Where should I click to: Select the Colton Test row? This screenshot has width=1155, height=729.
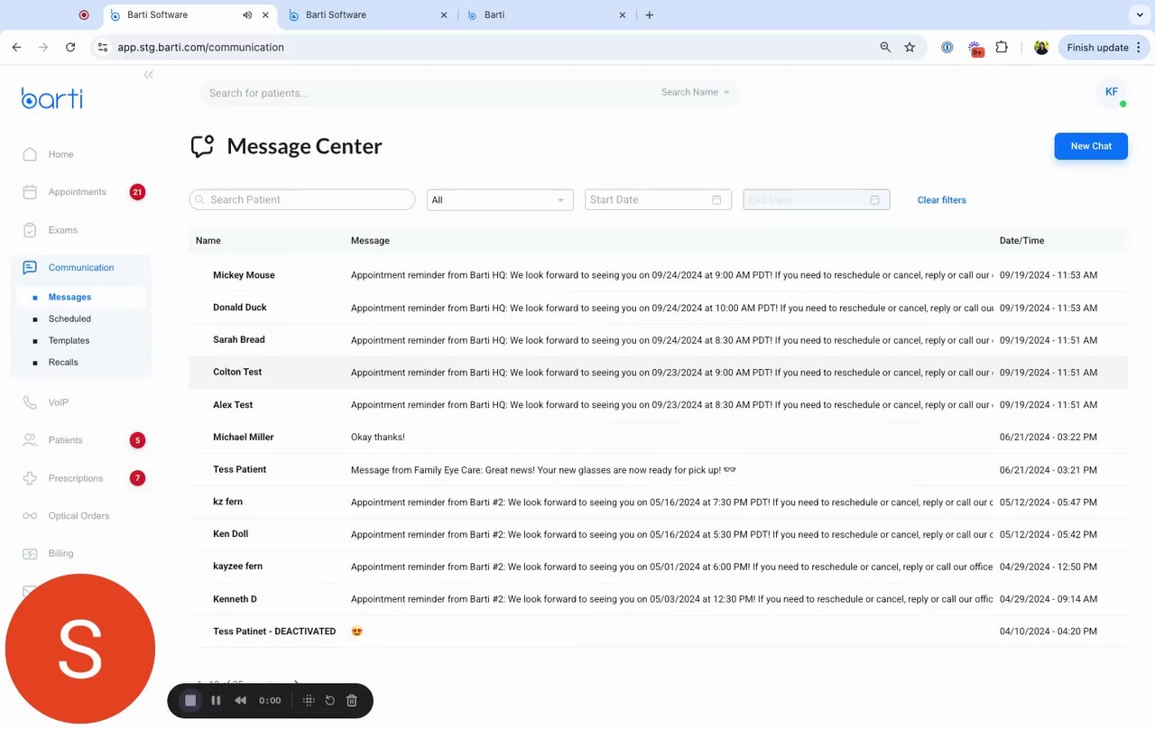point(658,373)
